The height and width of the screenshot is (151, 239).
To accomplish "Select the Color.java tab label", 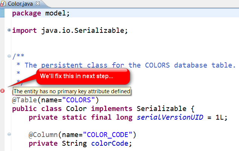I will [18, 4].
